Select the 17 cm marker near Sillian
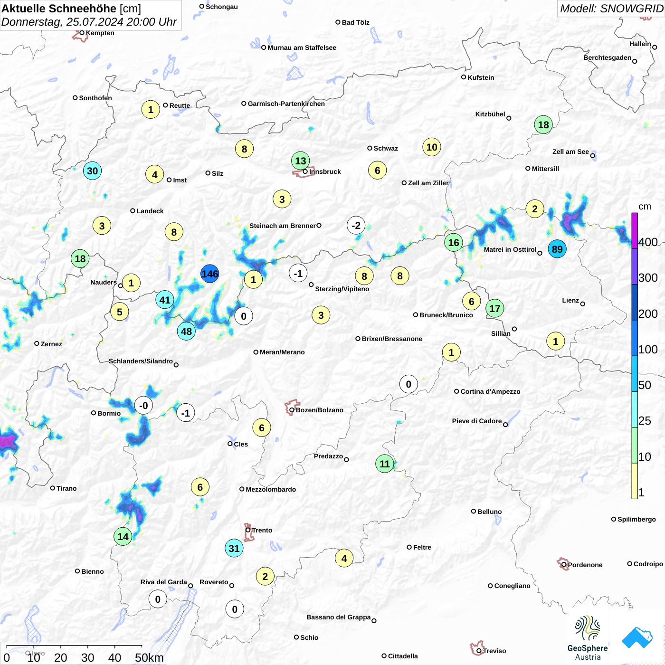Viewport: 665px width, 665px height. [x=495, y=309]
